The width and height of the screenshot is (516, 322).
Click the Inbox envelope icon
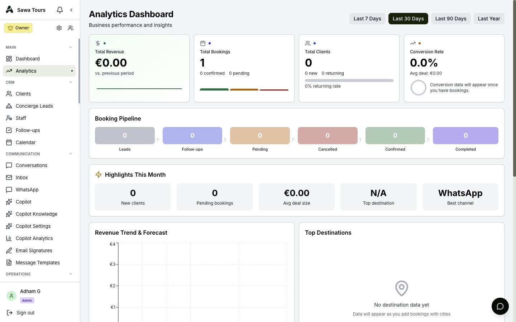(9, 177)
